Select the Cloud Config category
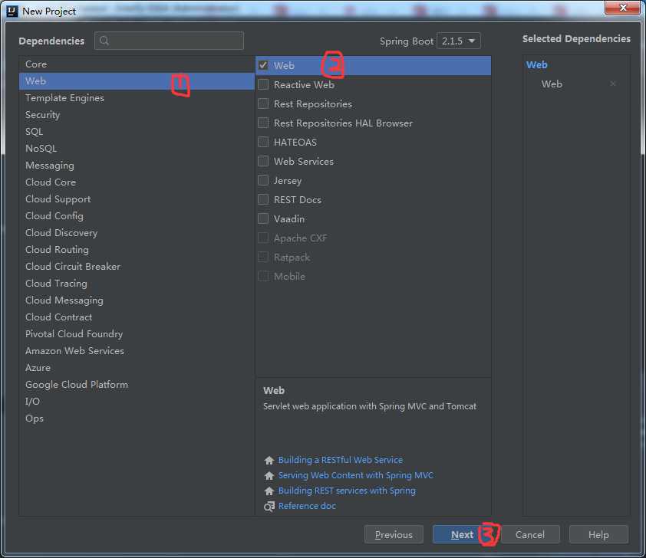The image size is (646, 558). point(137,216)
